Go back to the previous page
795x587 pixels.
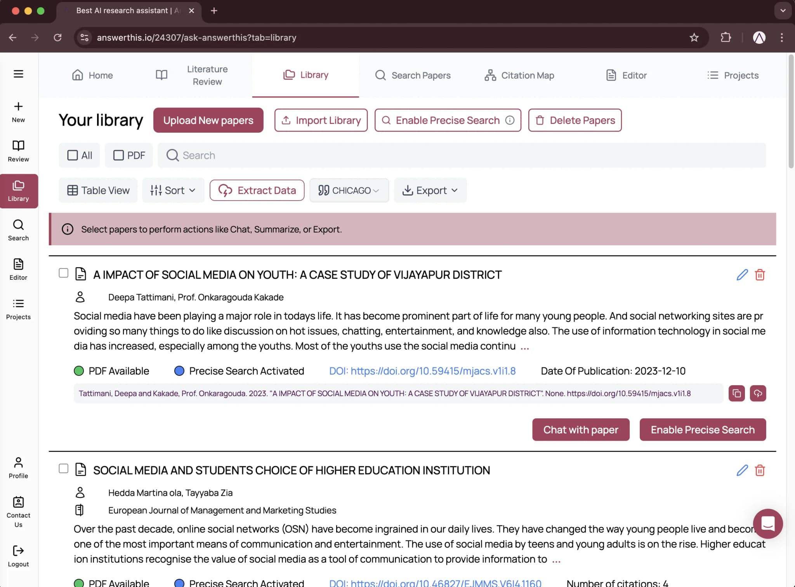(x=13, y=38)
